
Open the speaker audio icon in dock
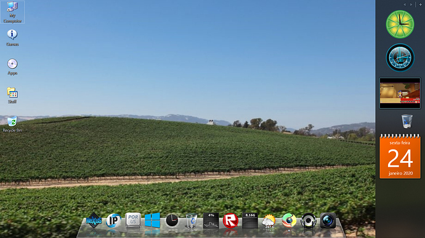click(x=309, y=221)
